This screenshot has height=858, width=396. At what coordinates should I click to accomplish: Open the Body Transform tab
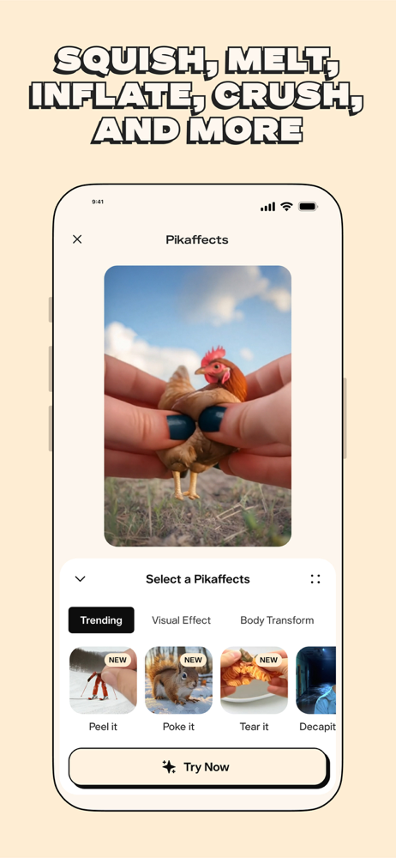(277, 620)
